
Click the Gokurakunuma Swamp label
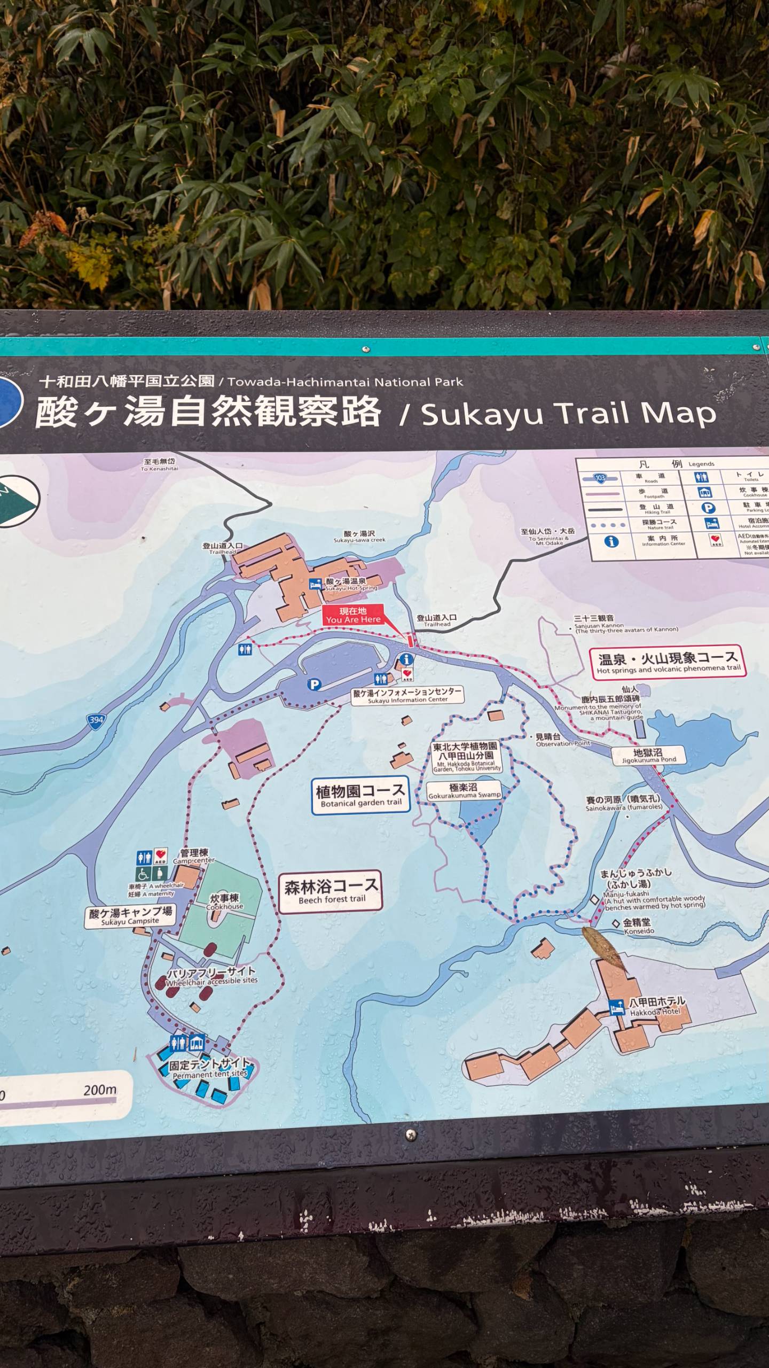464,791
